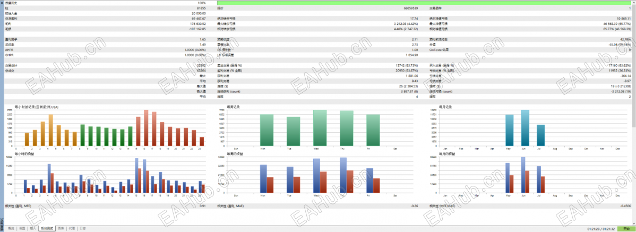Click the MFE correlation value 0.91
636x232 pixels.
[203, 206]
